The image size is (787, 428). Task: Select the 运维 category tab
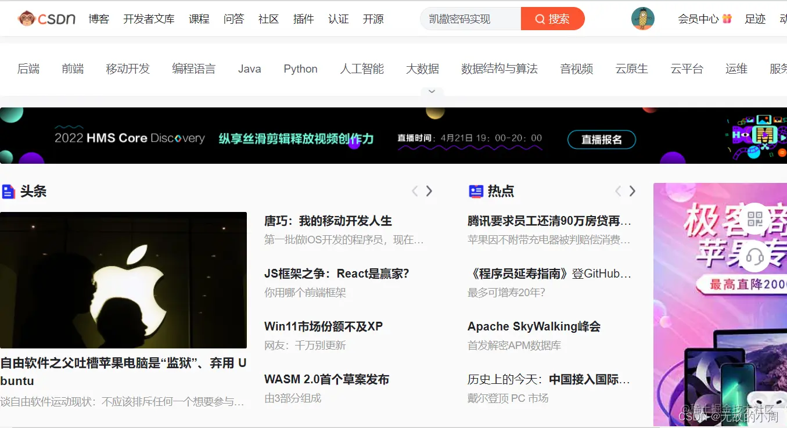click(x=736, y=69)
